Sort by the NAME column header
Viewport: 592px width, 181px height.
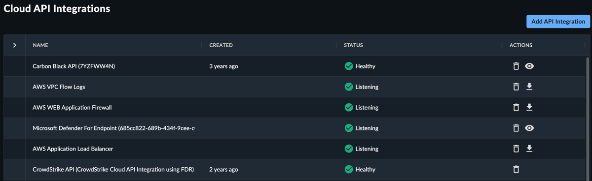pos(40,45)
